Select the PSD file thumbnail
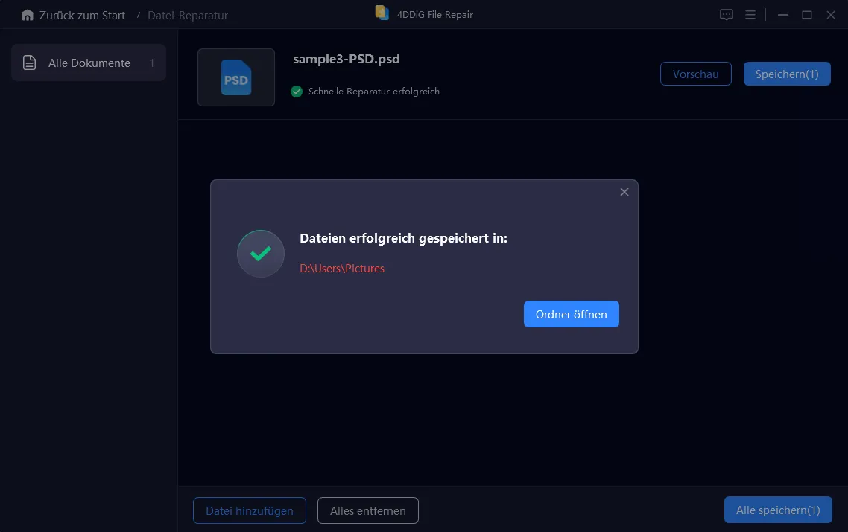 (x=235, y=77)
